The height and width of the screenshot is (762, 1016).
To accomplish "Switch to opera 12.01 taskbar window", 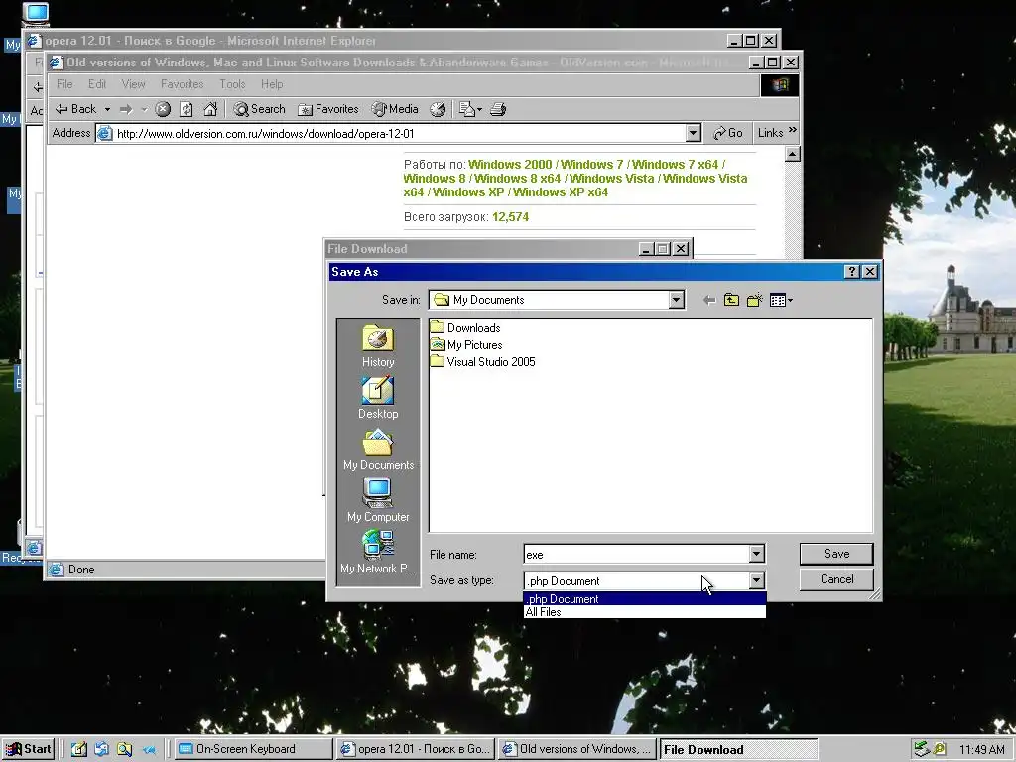I will (416, 749).
